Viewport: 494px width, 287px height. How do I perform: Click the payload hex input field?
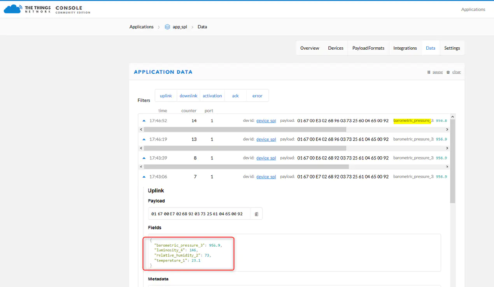coord(200,214)
